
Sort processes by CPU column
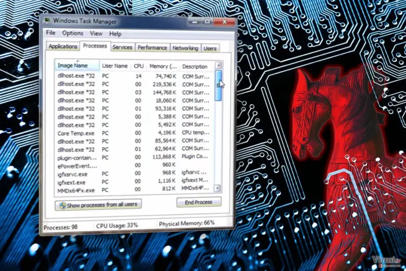(x=139, y=66)
